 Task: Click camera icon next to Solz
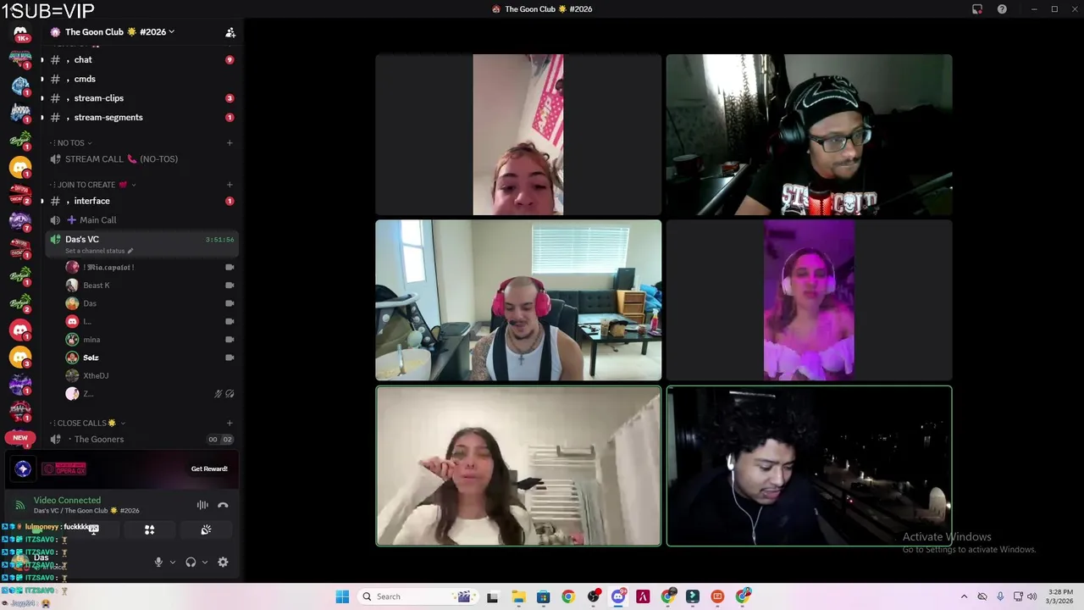[230, 358]
